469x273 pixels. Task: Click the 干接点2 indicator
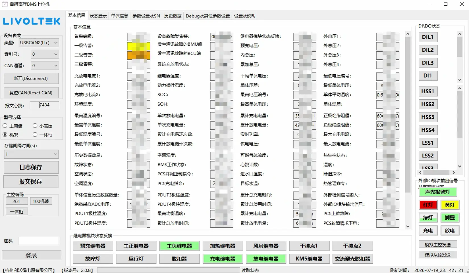coord(352,246)
